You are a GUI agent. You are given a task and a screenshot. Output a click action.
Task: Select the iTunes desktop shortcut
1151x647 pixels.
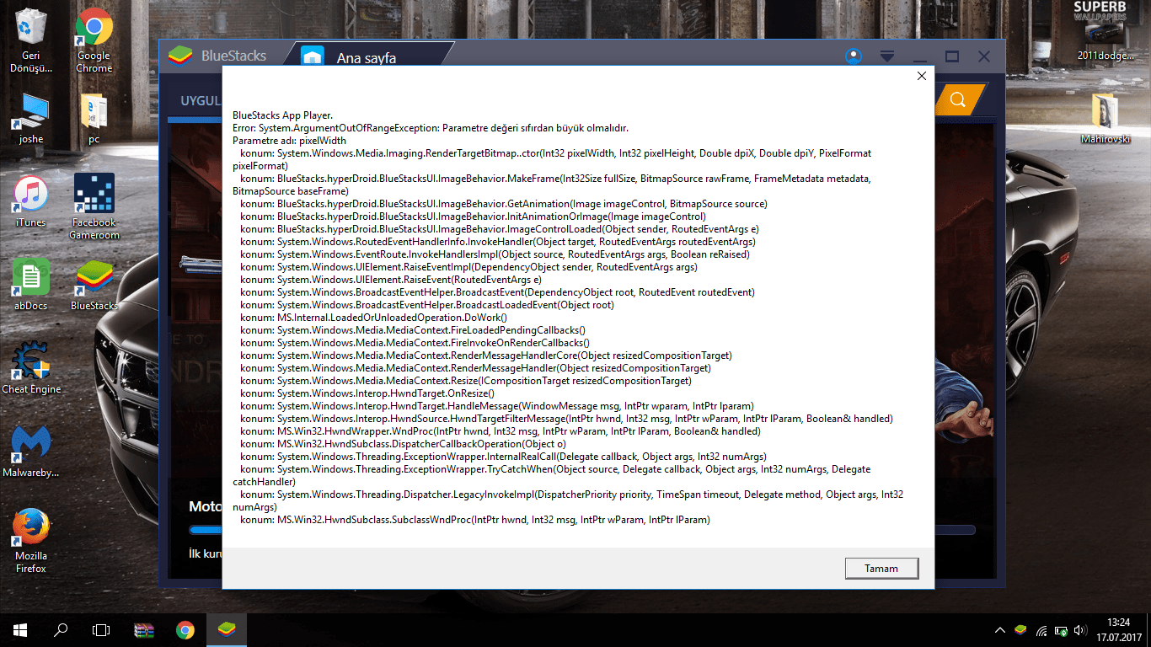coord(31,201)
